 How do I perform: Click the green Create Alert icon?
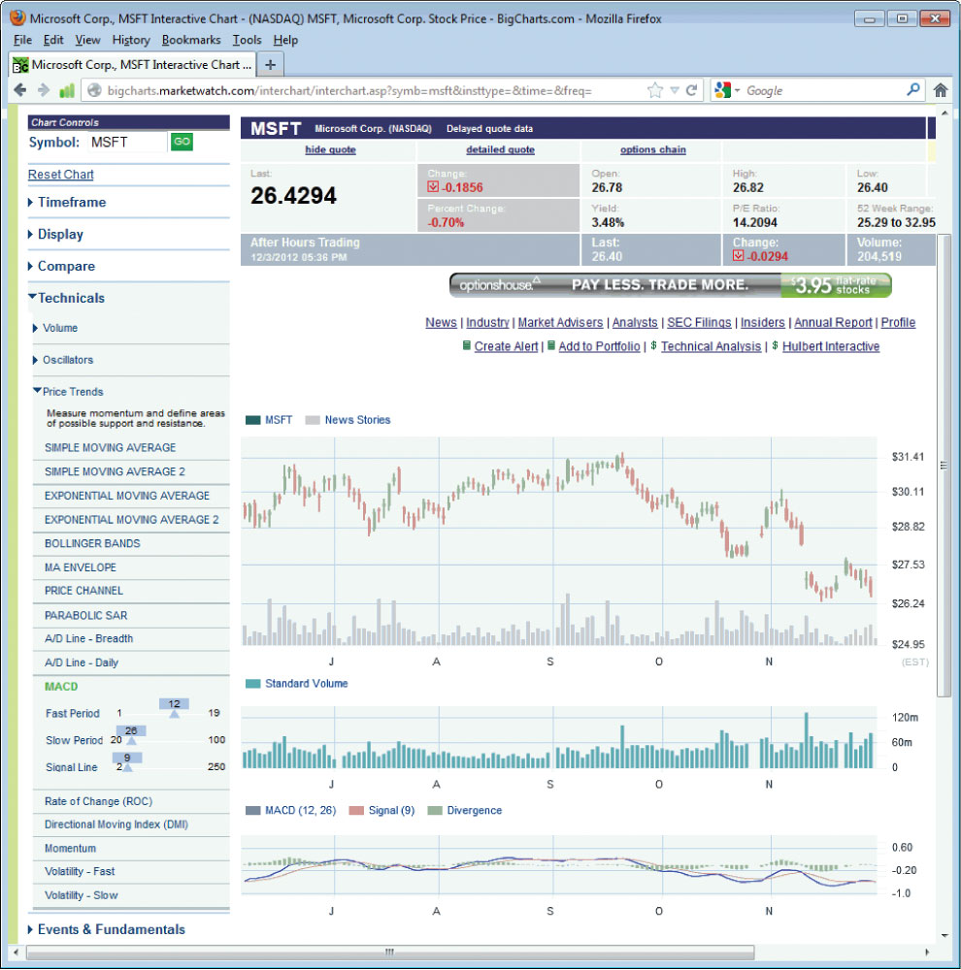click(x=467, y=345)
